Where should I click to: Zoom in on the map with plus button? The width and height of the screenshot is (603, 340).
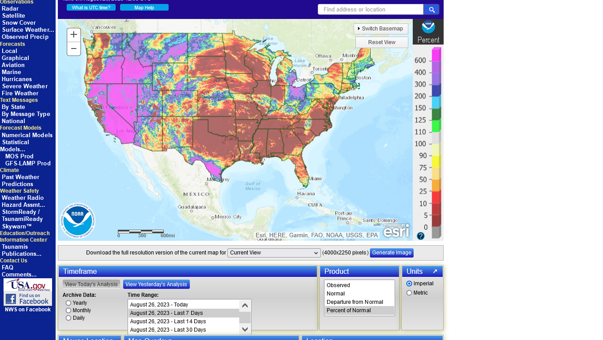pyautogui.click(x=74, y=34)
